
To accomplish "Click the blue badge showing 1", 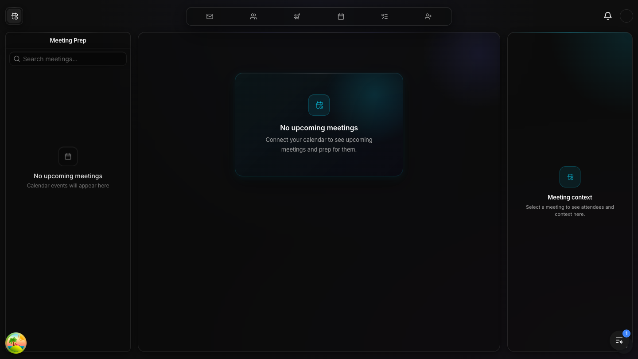I will click(626, 333).
